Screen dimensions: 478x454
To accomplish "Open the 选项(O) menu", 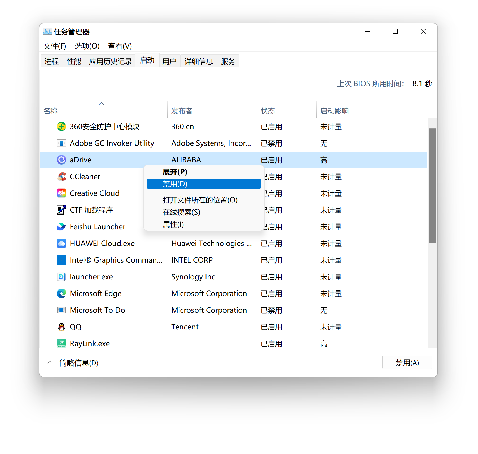I will (87, 46).
